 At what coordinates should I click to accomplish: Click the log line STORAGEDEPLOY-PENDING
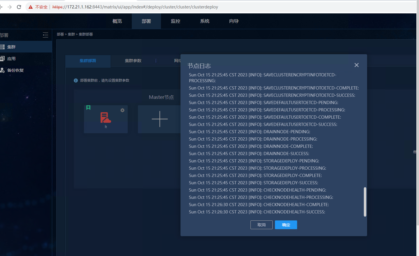254,161
